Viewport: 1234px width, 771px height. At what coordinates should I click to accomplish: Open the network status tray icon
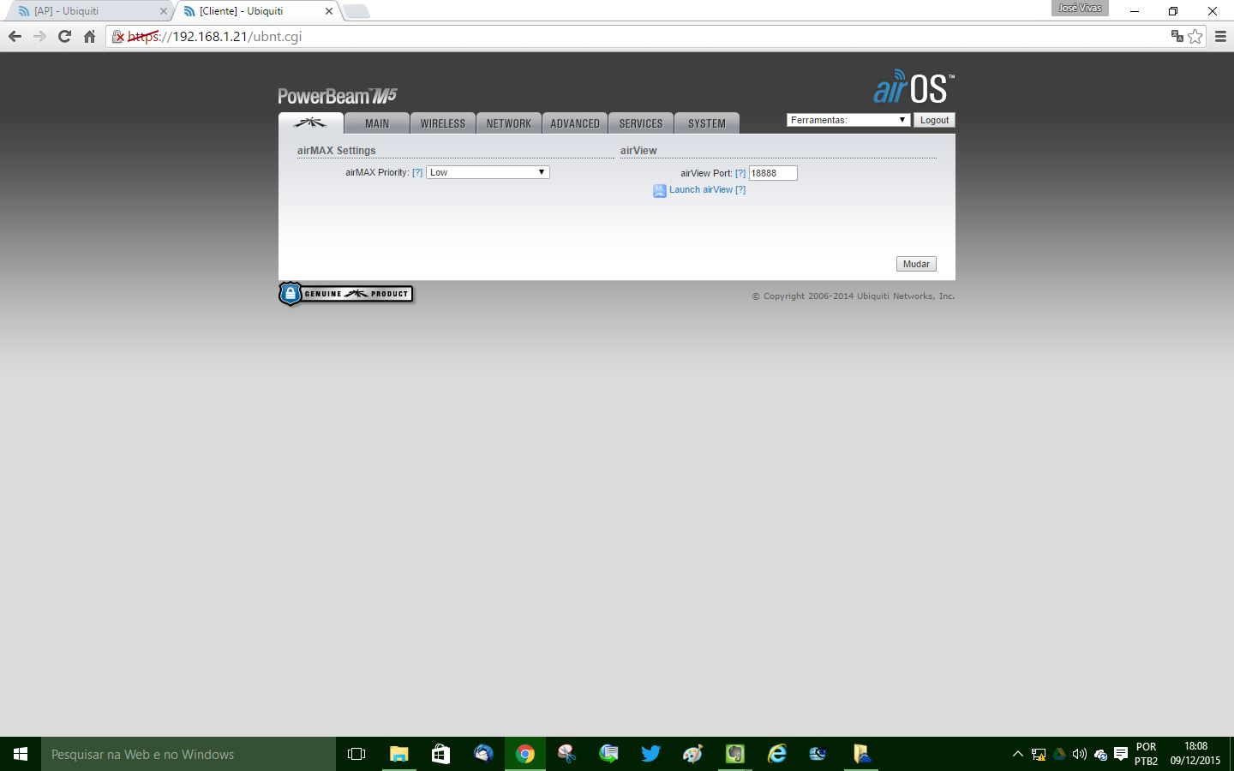tap(1039, 754)
